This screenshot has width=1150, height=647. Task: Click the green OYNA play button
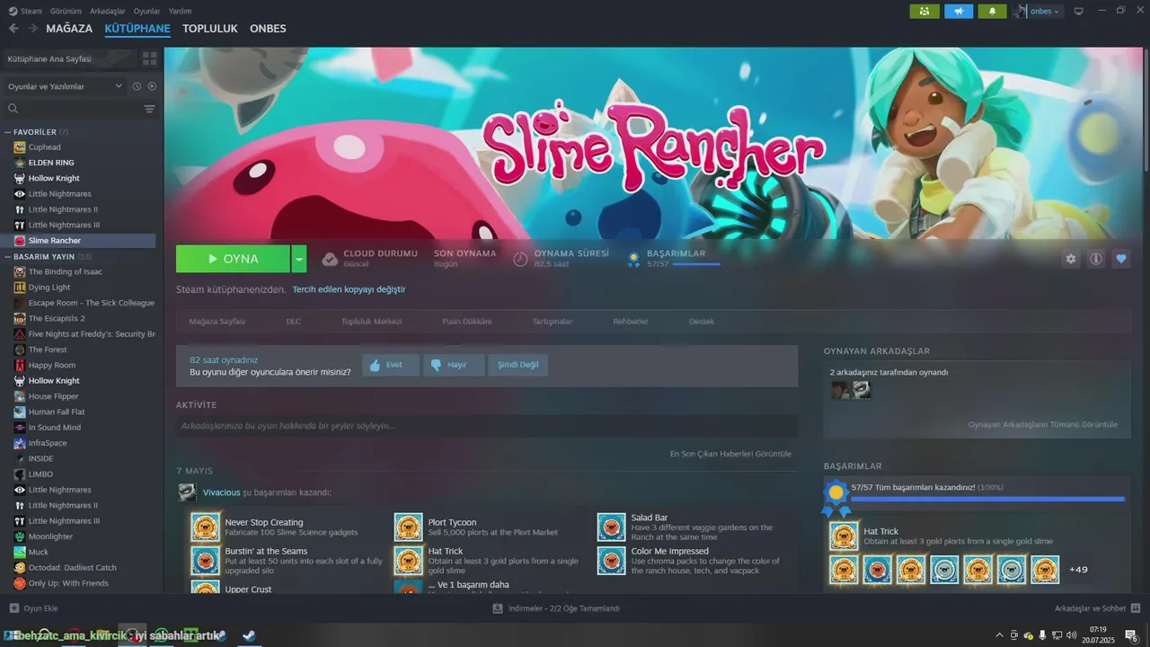click(234, 259)
